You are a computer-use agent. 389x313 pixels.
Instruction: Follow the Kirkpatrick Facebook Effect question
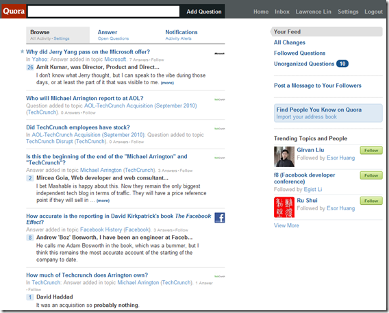(181, 230)
